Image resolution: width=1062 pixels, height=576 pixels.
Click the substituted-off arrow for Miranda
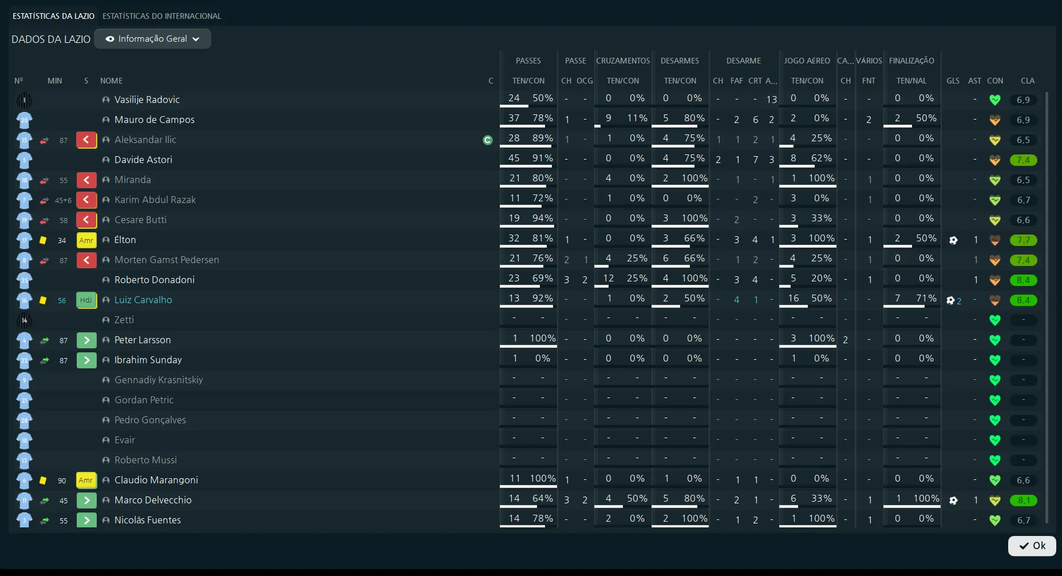[86, 180]
